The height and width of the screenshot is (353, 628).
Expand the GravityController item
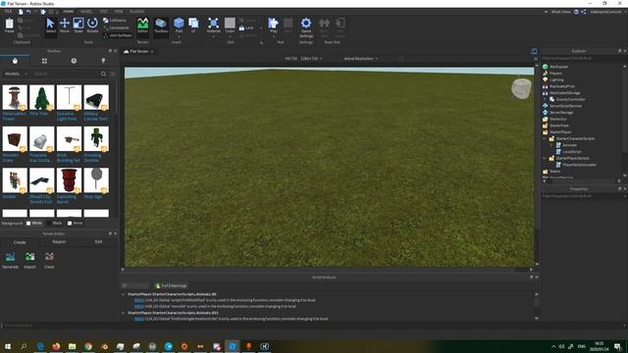pyautogui.click(x=546, y=99)
